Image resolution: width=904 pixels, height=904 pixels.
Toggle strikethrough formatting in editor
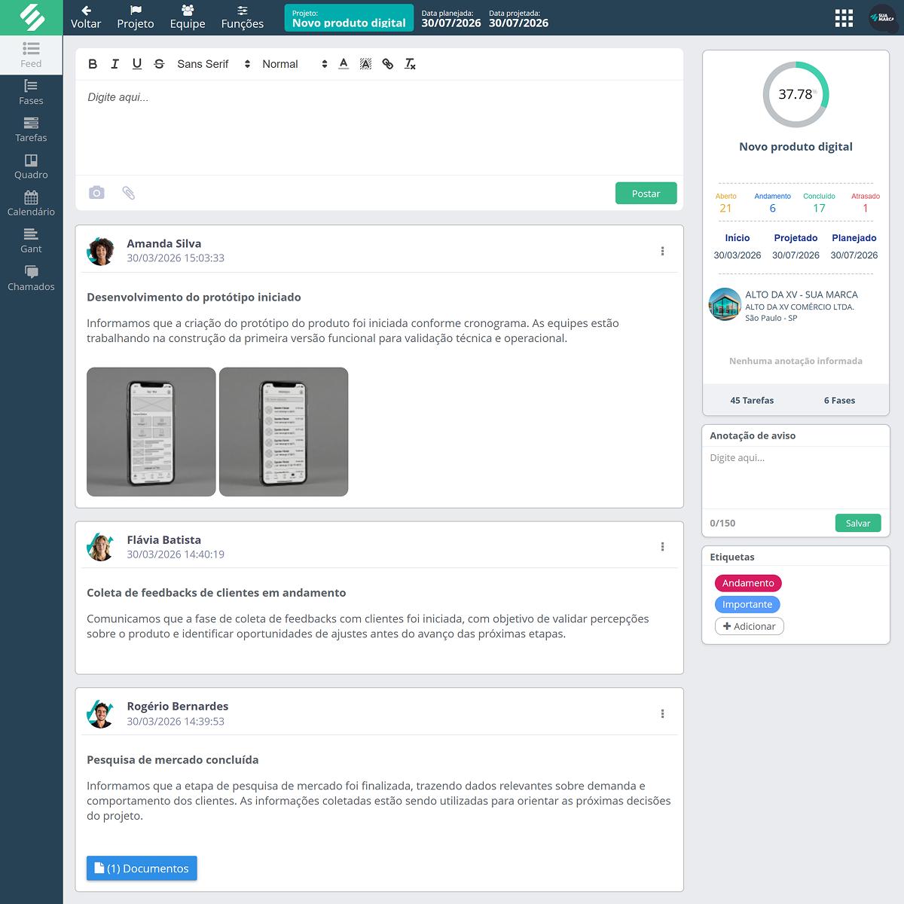[x=159, y=64]
